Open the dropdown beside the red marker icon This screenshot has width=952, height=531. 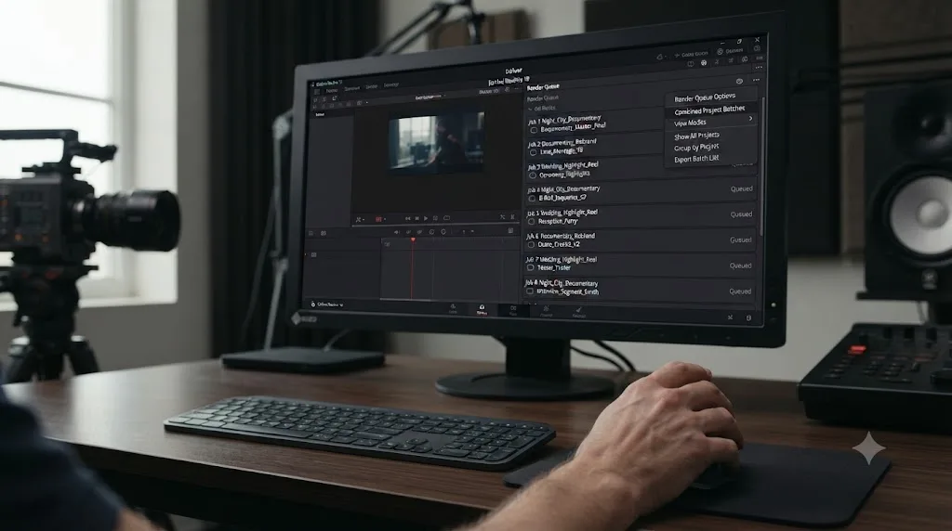click(385, 219)
